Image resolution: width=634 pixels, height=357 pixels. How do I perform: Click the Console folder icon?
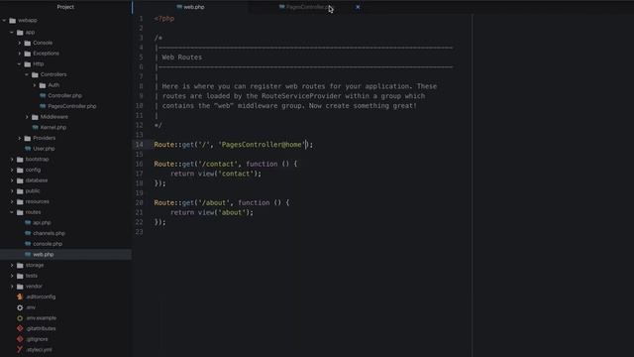(x=28, y=43)
